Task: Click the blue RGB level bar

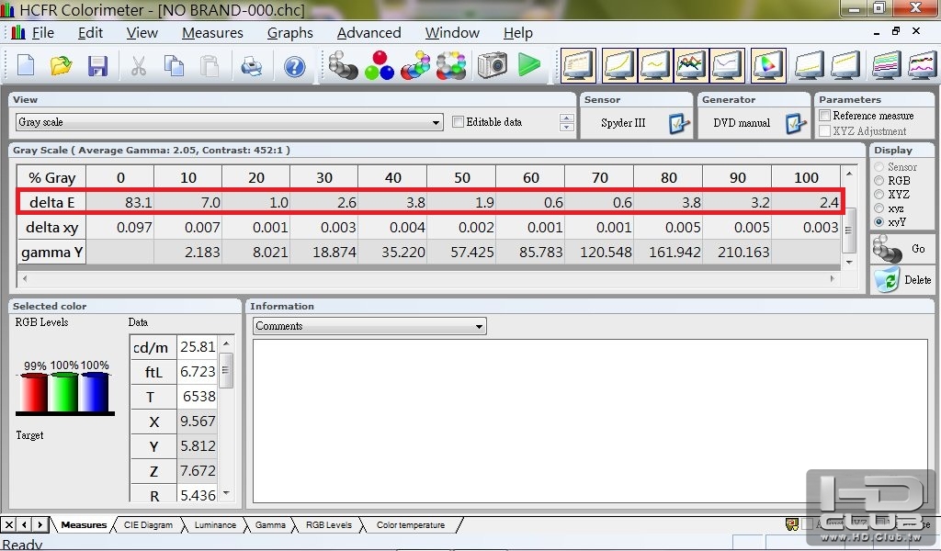Action: coord(95,392)
